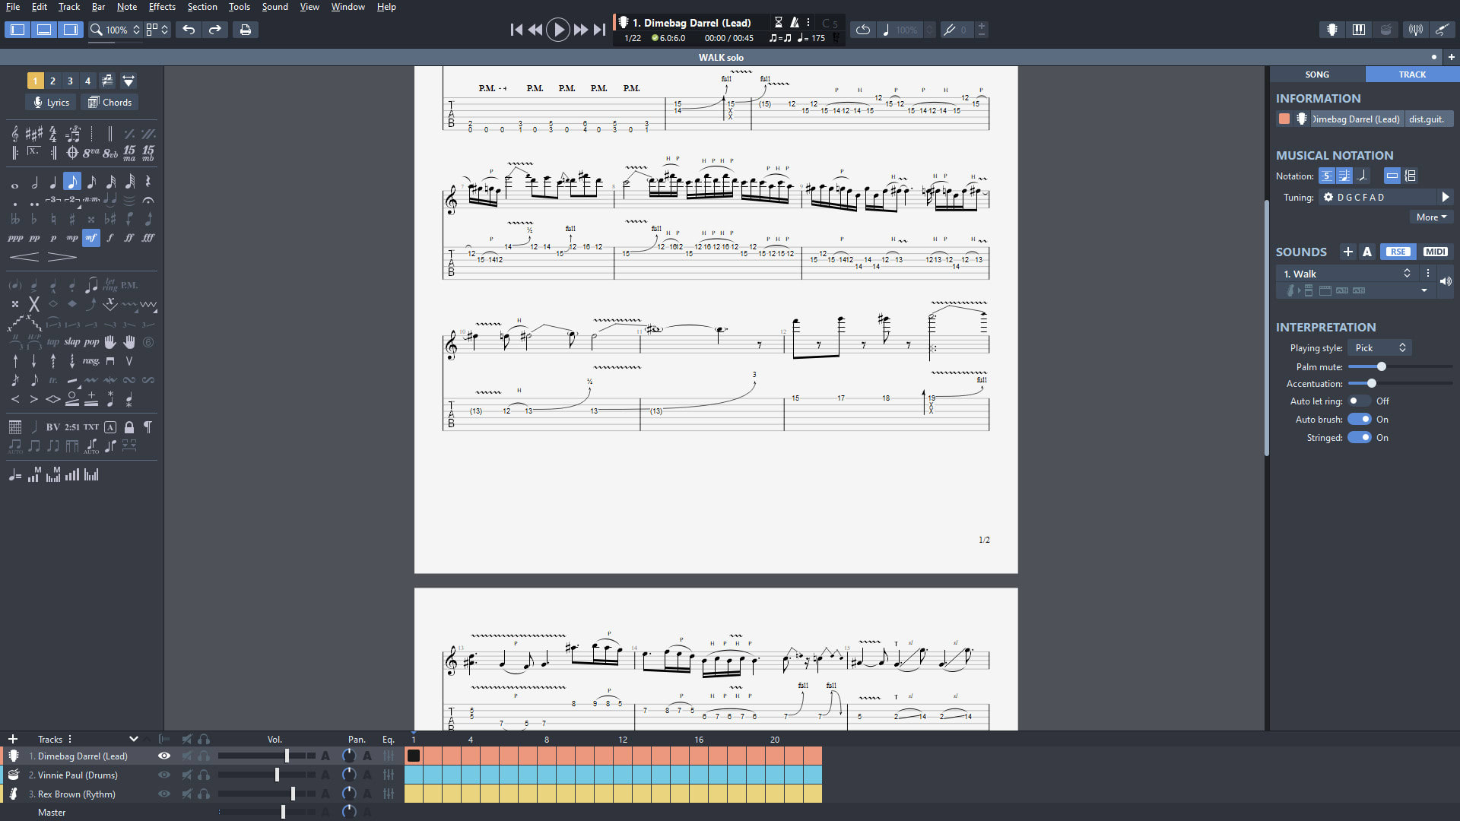1460x821 pixels.
Task: Click the printer icon to print score
Action: pyautogui.click(x=246, y=29)
